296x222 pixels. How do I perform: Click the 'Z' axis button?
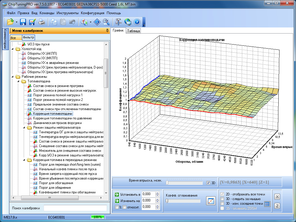click(x=277, y=206)
